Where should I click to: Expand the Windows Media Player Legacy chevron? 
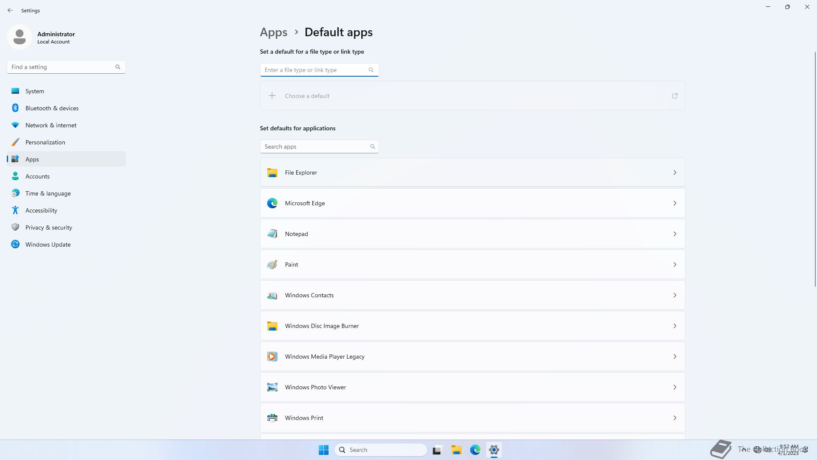coord(675,356)
